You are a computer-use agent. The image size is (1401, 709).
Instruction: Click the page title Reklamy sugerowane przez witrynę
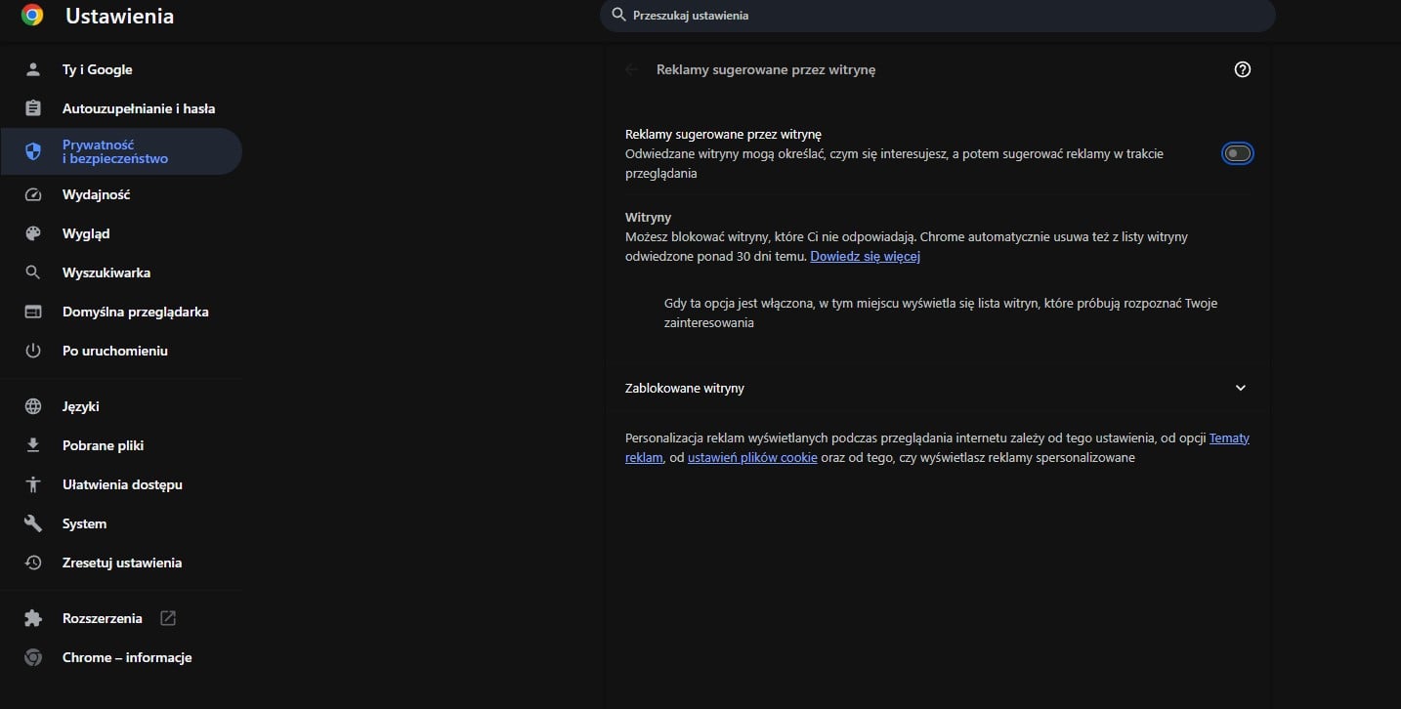[766, 69]
